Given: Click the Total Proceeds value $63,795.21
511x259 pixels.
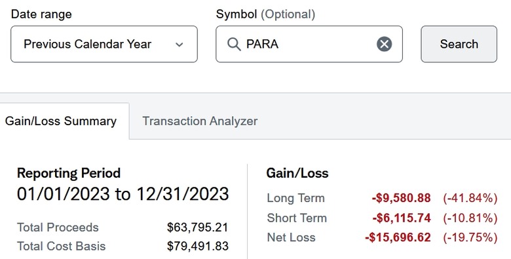Looking at the screenshot, I should point(197,228).
